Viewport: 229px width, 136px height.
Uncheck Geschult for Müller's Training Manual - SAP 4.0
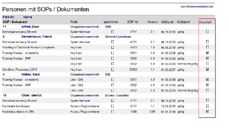pos(207,85)
